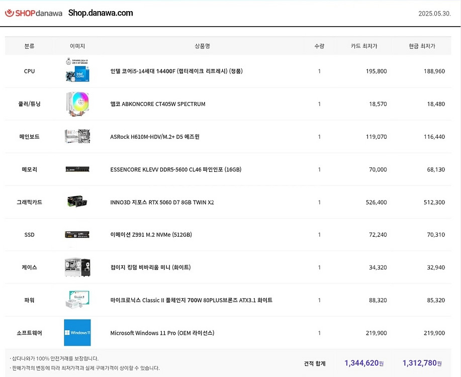Viewport: 461px width, 377px height.
Task: Select the 그래픽카드 category cell
Action: point(29,202)
